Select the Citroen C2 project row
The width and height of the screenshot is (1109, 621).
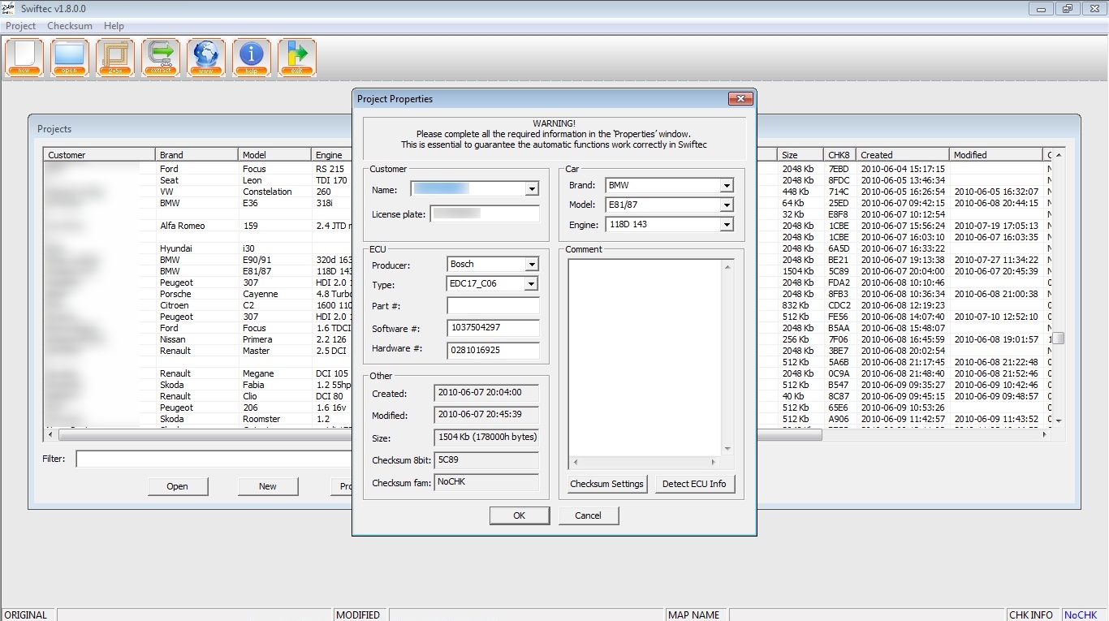tap(197, 305)
